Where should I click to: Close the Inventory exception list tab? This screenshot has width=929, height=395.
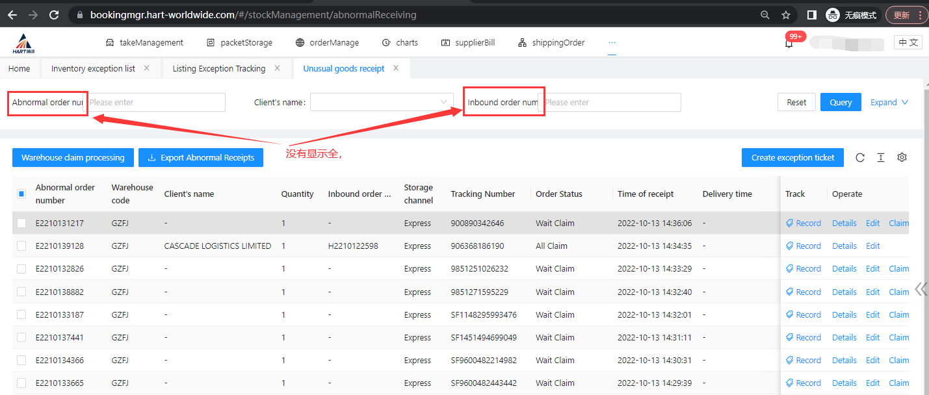pos(146,68)
